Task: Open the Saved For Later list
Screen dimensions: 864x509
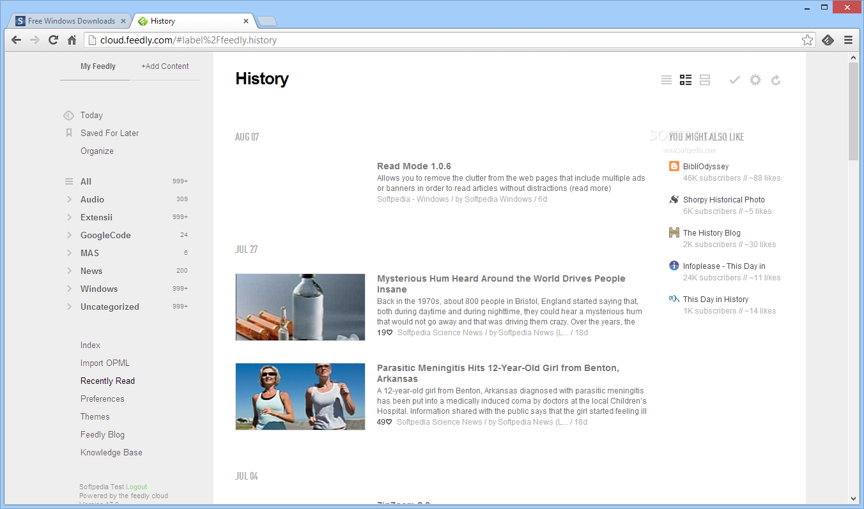Action: (x=109, y=133)
